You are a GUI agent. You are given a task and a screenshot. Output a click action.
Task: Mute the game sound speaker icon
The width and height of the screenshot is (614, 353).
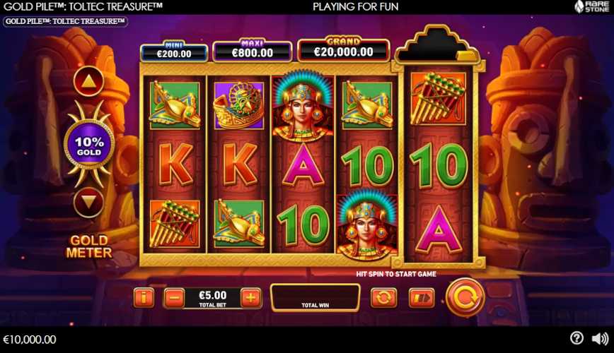(x=600, y=339)
